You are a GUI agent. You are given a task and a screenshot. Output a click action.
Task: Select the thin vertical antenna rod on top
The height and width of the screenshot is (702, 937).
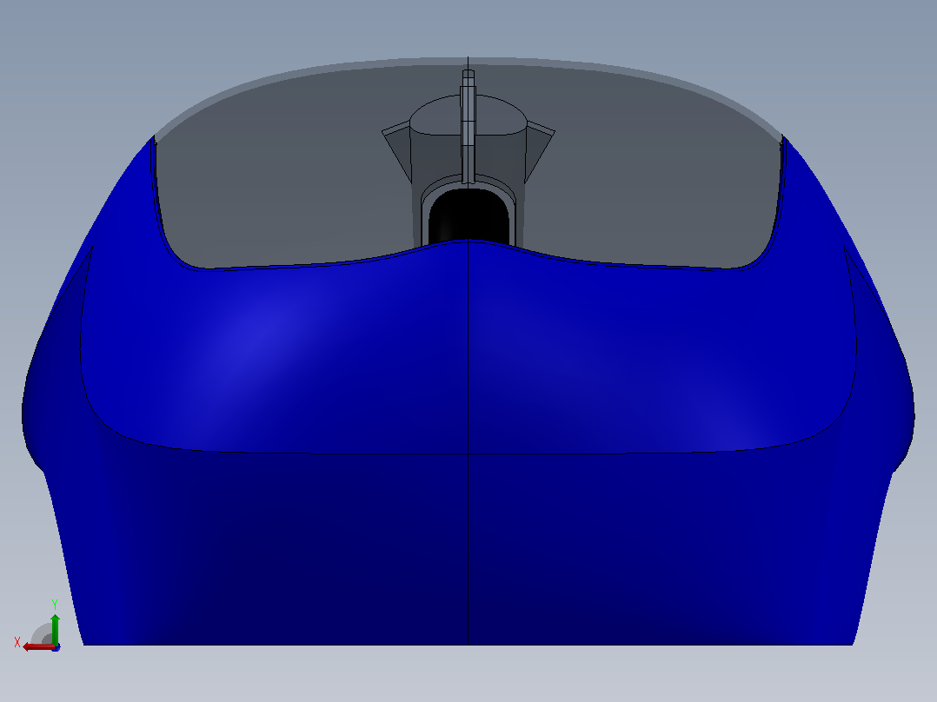[x=468, y=125]
